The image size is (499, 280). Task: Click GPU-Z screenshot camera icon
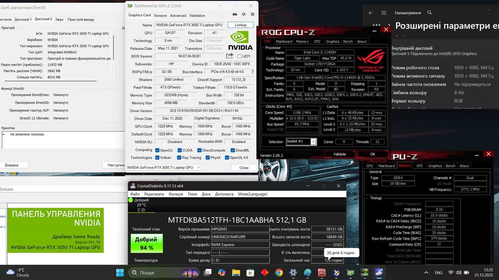pyautogui.click(x=235, y=14)
